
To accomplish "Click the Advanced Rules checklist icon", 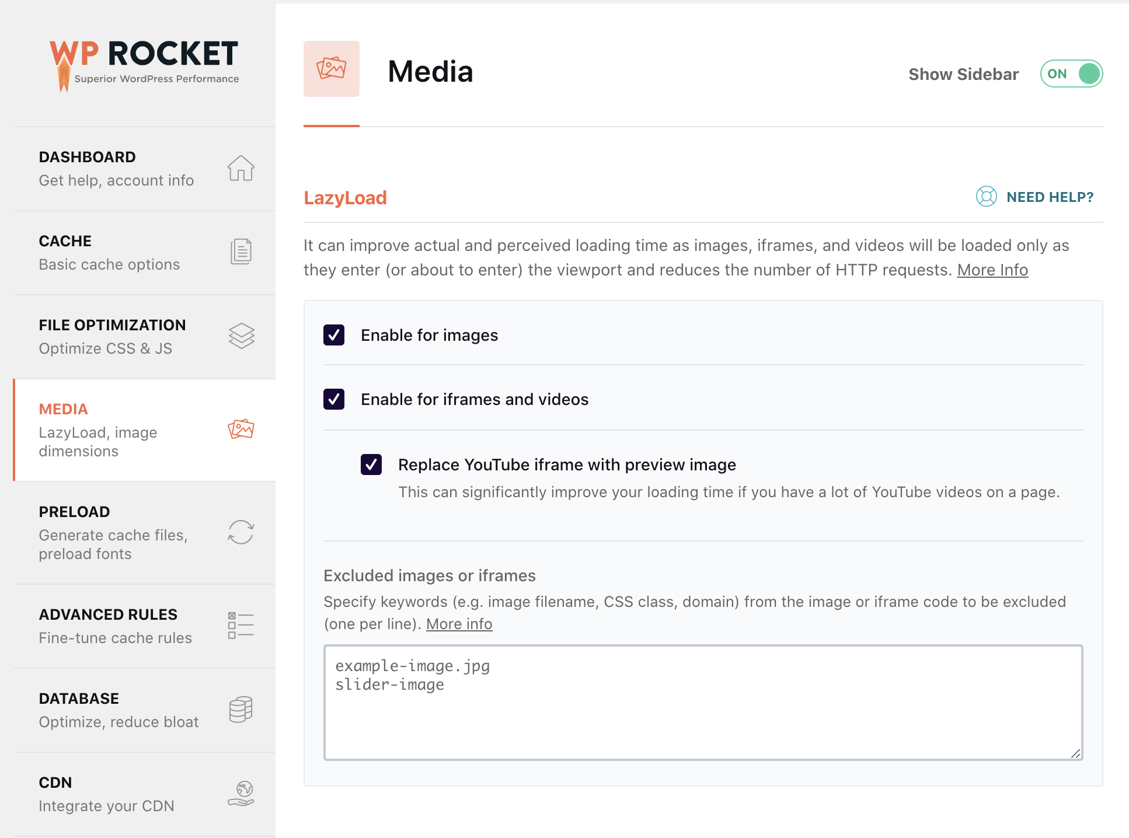I will 241,625.
